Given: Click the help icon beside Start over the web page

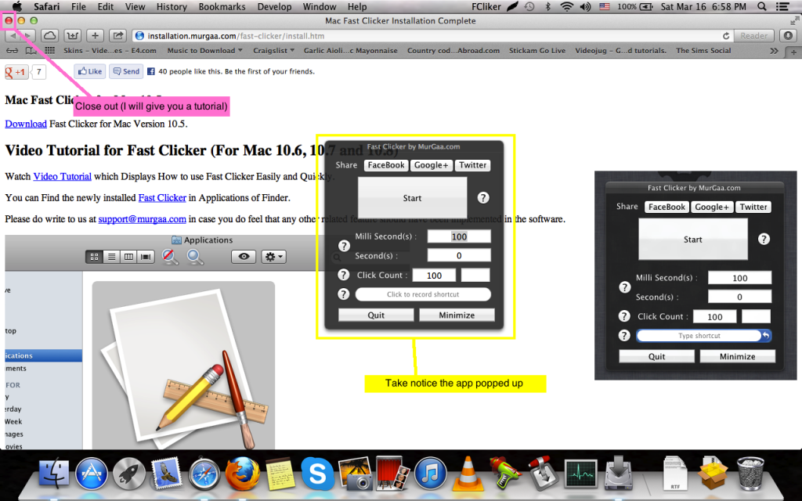Looking at the screenshot, I should click(482, 198).
